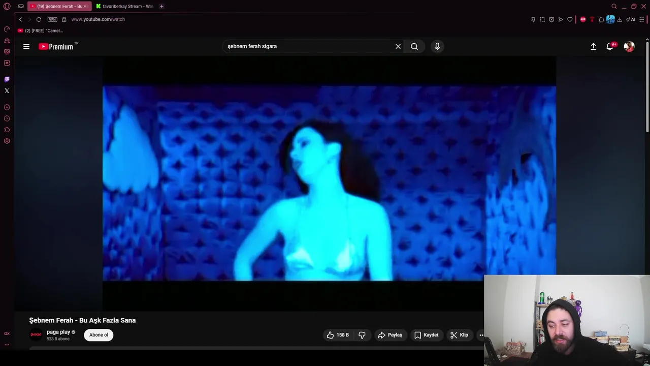The image size is (650, 366).
Task: Open the striped panel sidebar icon
Action: 7,52
